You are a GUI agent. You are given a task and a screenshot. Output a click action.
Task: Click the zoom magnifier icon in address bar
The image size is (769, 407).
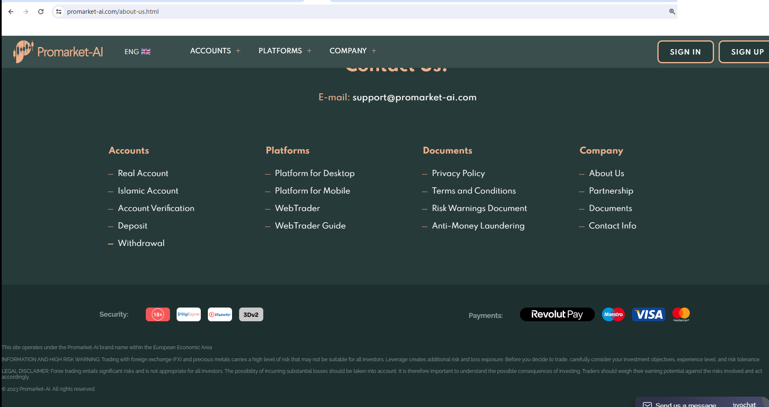[672, 12]
